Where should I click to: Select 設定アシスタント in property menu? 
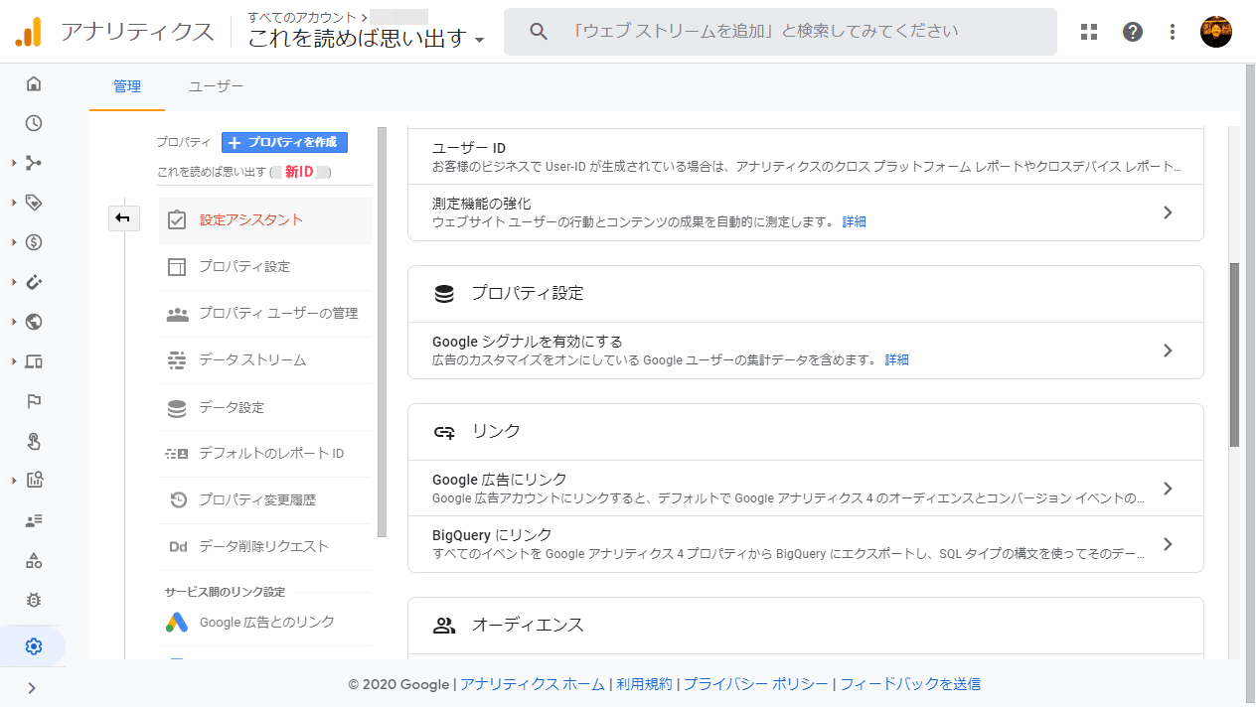point(265,219)
